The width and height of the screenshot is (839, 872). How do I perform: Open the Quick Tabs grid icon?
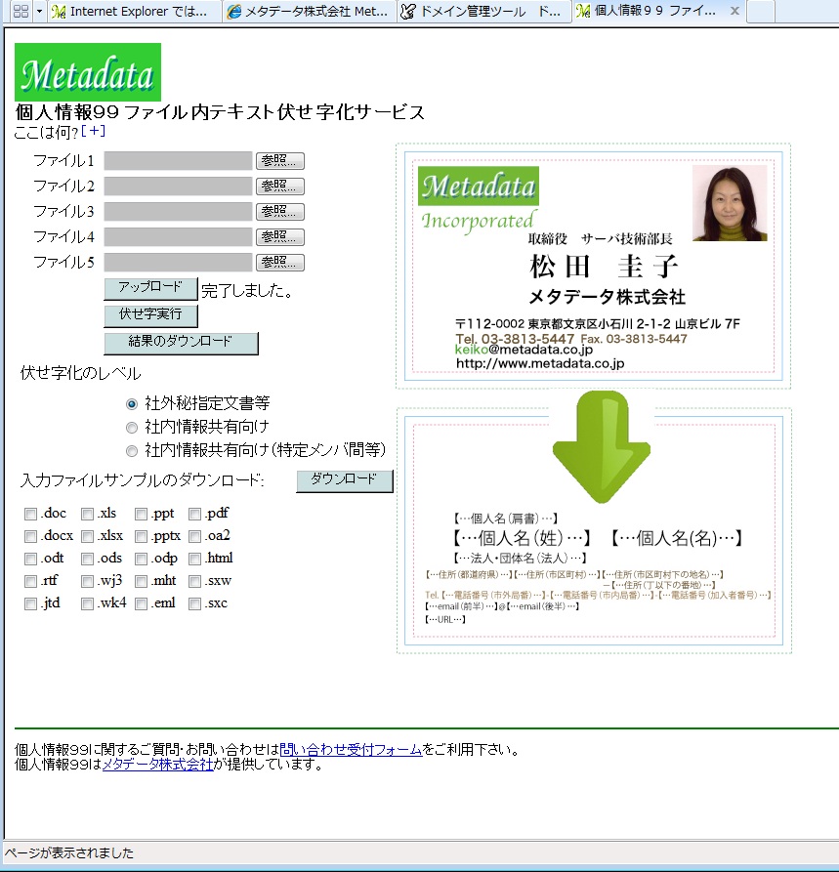pos(20,12)
